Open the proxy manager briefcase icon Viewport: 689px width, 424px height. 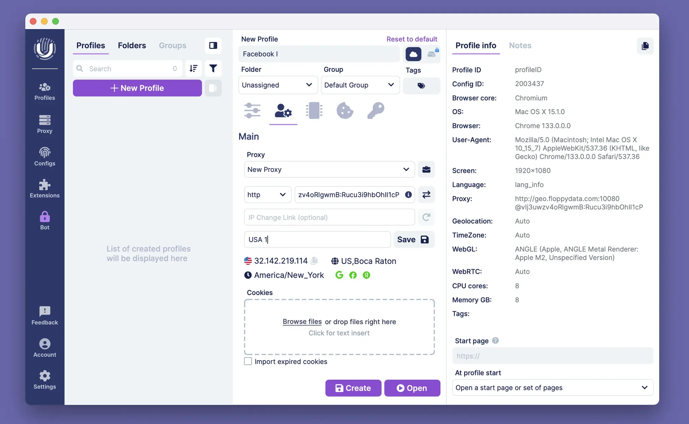pyautogui.click(x=426, y=169)
